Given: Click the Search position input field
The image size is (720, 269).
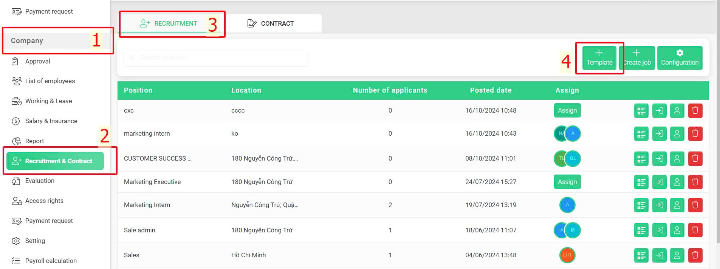Looking at the screenshot, I should 216,58.
